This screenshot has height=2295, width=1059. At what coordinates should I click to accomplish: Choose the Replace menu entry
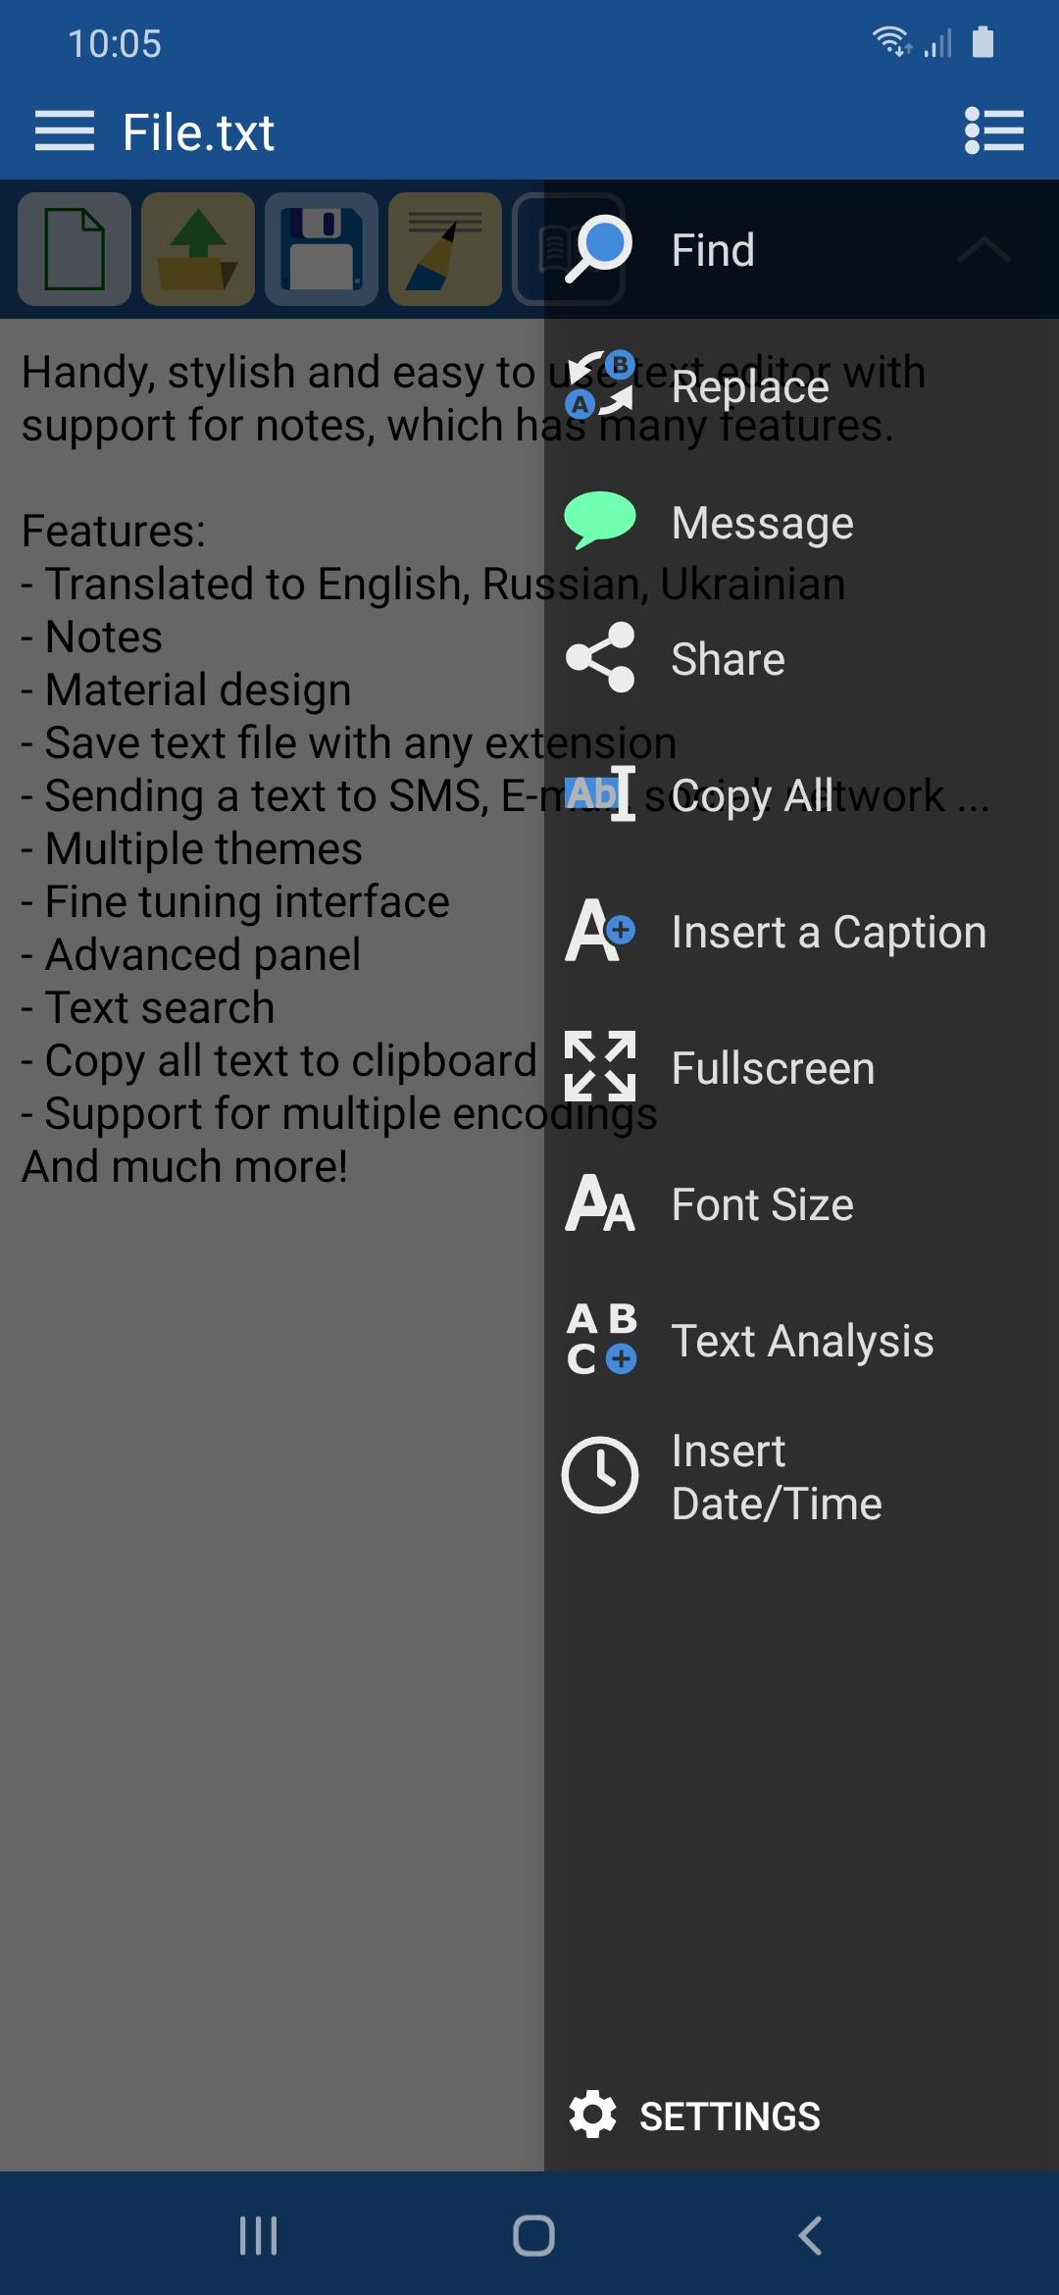[x=801, y=386]
